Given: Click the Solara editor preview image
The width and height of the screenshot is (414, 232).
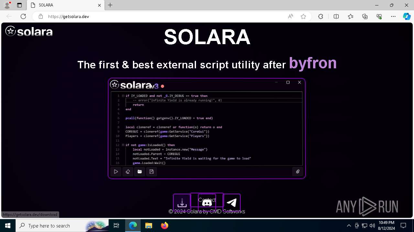Looking at the screenshot, I should pyautogui.click(x=207, y=128).
